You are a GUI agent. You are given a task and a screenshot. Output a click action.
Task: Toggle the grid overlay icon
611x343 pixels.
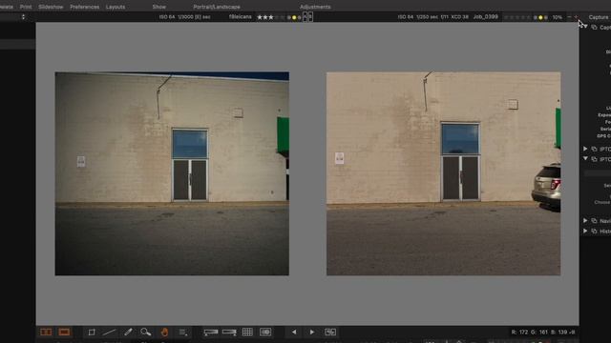pyautogui.click(x=247, y=333)
